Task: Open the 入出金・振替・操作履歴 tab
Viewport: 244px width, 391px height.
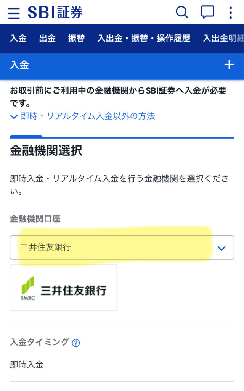Action: tap(144, 38)
